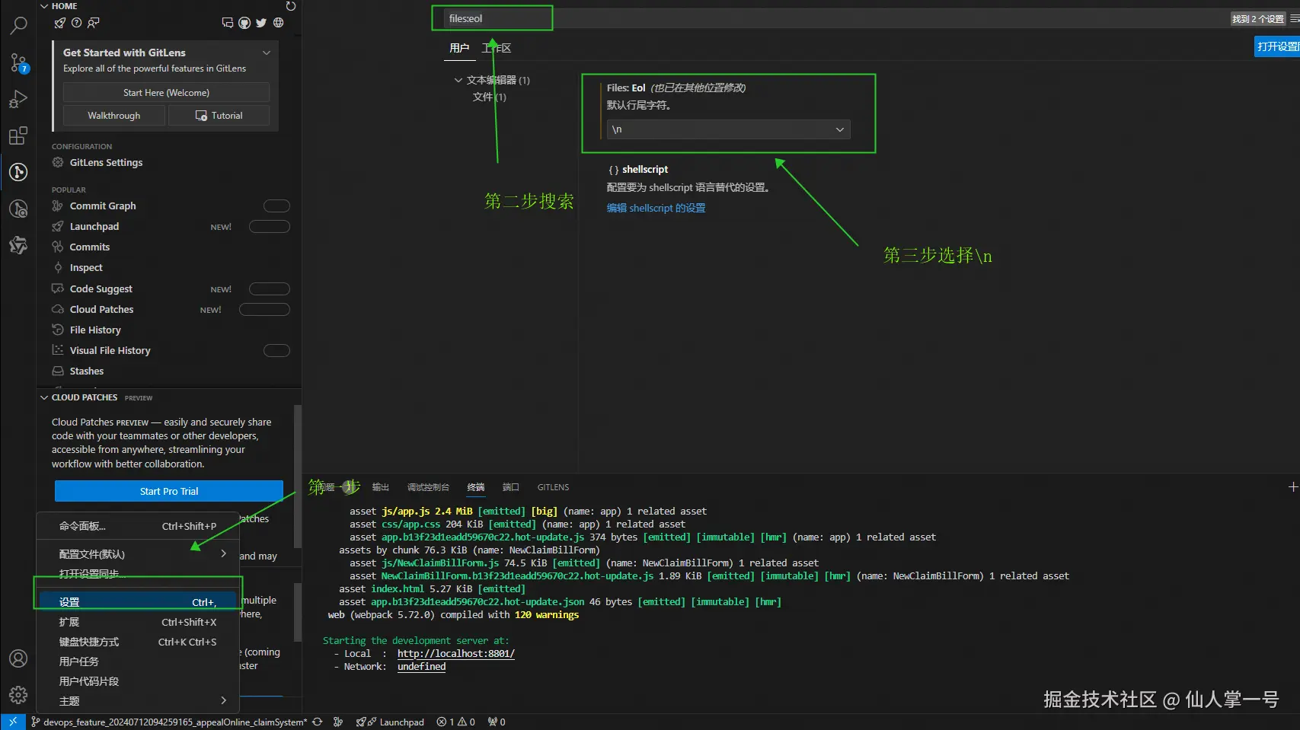Click the Start Pro Trial button
1300x730 pixels.
click(169, 491)
